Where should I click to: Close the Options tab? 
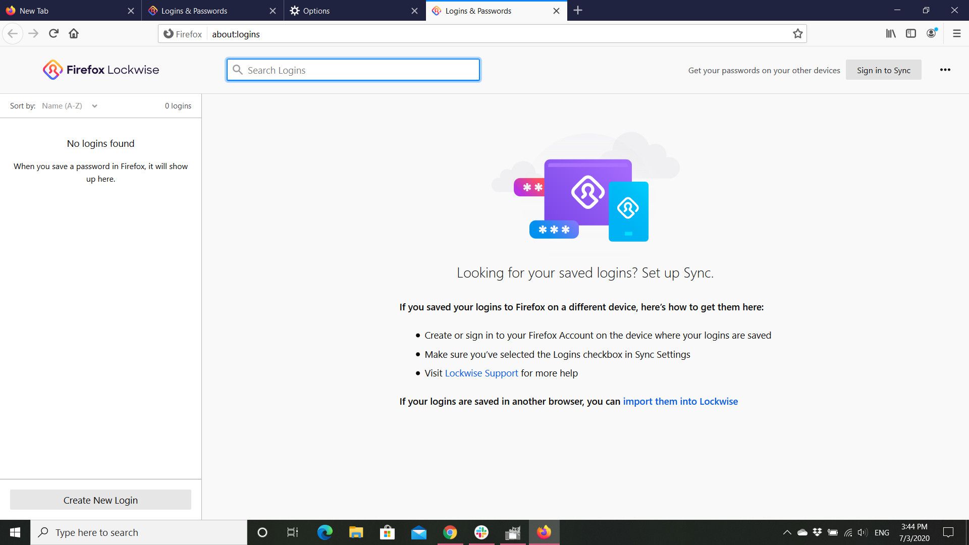tap(414, 11)
